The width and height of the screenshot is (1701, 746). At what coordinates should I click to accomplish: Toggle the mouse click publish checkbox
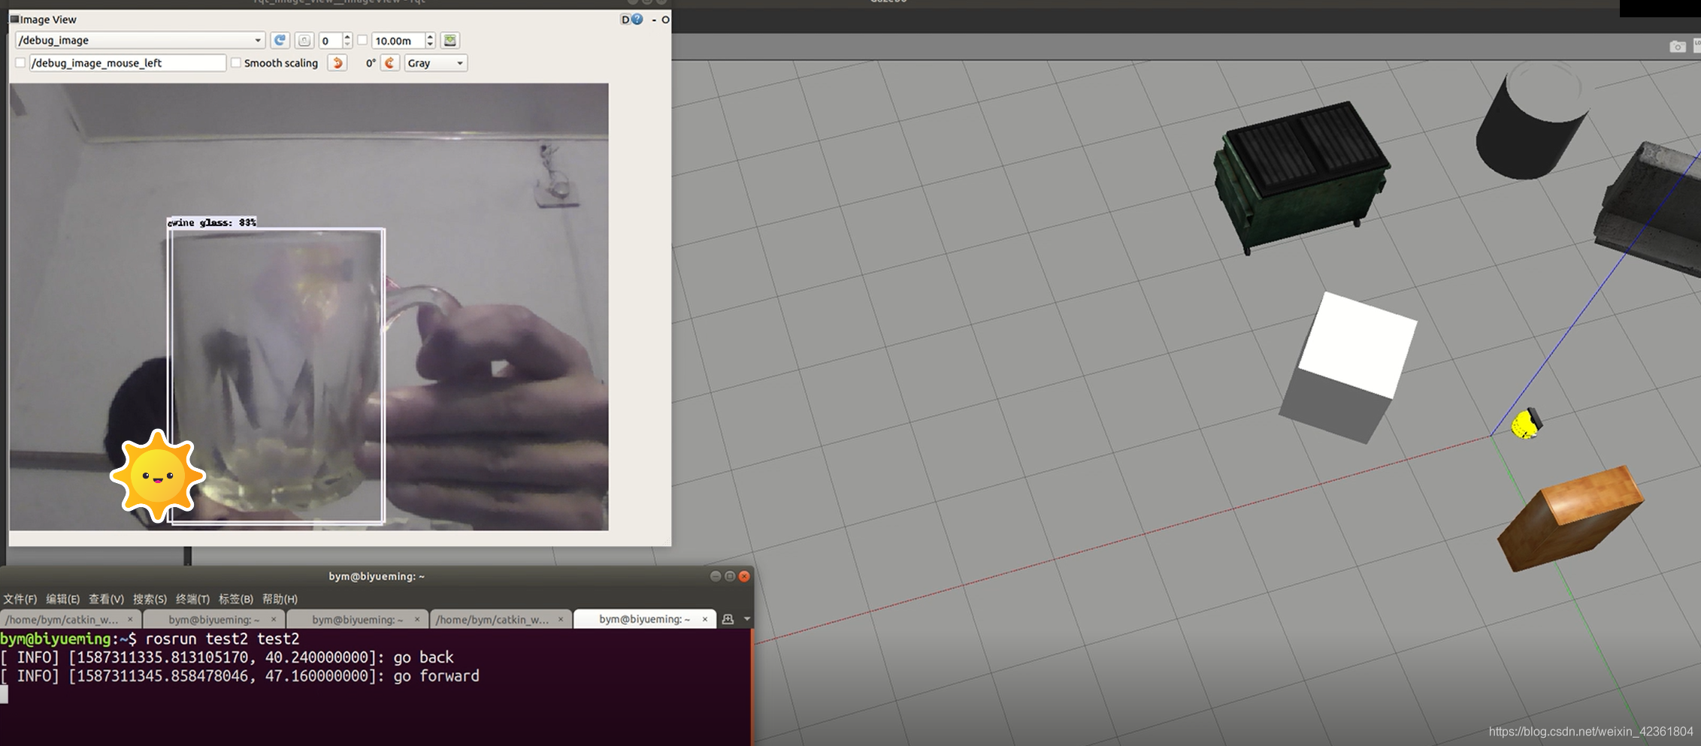pos(20,63)
